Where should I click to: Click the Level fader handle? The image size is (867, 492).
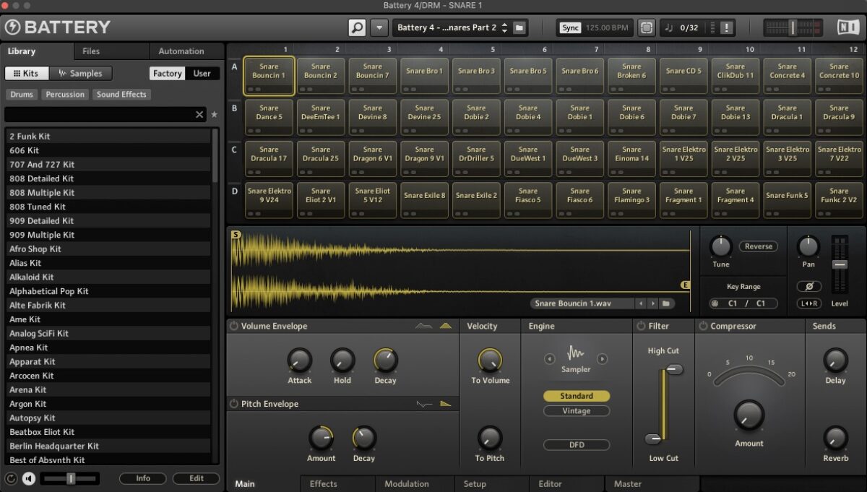[x=839, y=264]
